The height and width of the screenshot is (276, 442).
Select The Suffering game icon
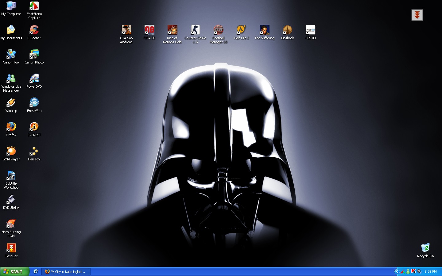265,33
